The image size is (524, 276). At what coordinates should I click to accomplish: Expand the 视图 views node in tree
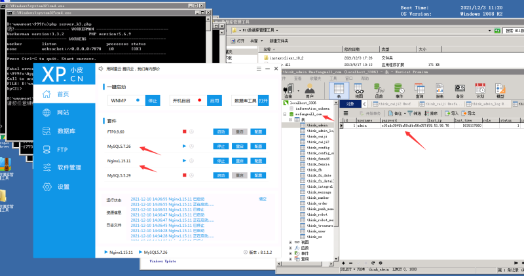point(290,242)
